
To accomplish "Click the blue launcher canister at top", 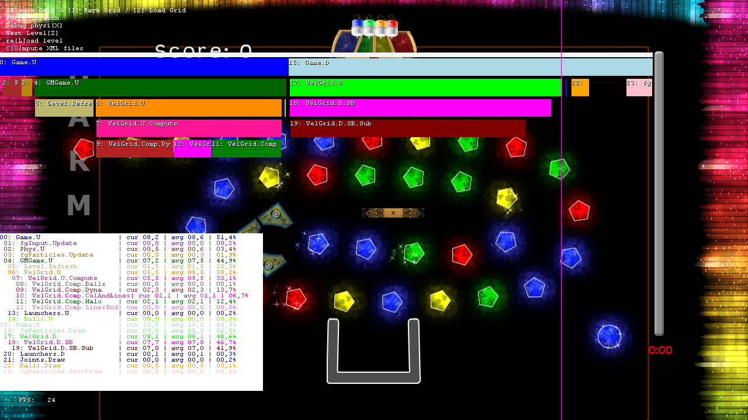I will (x=357, y=27).
